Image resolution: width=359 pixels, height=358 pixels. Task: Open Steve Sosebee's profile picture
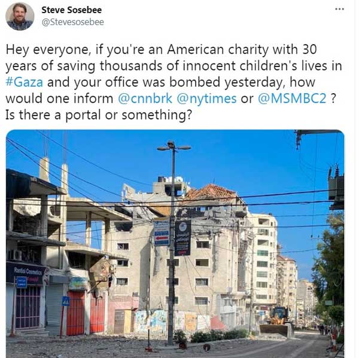pos(20,16)
